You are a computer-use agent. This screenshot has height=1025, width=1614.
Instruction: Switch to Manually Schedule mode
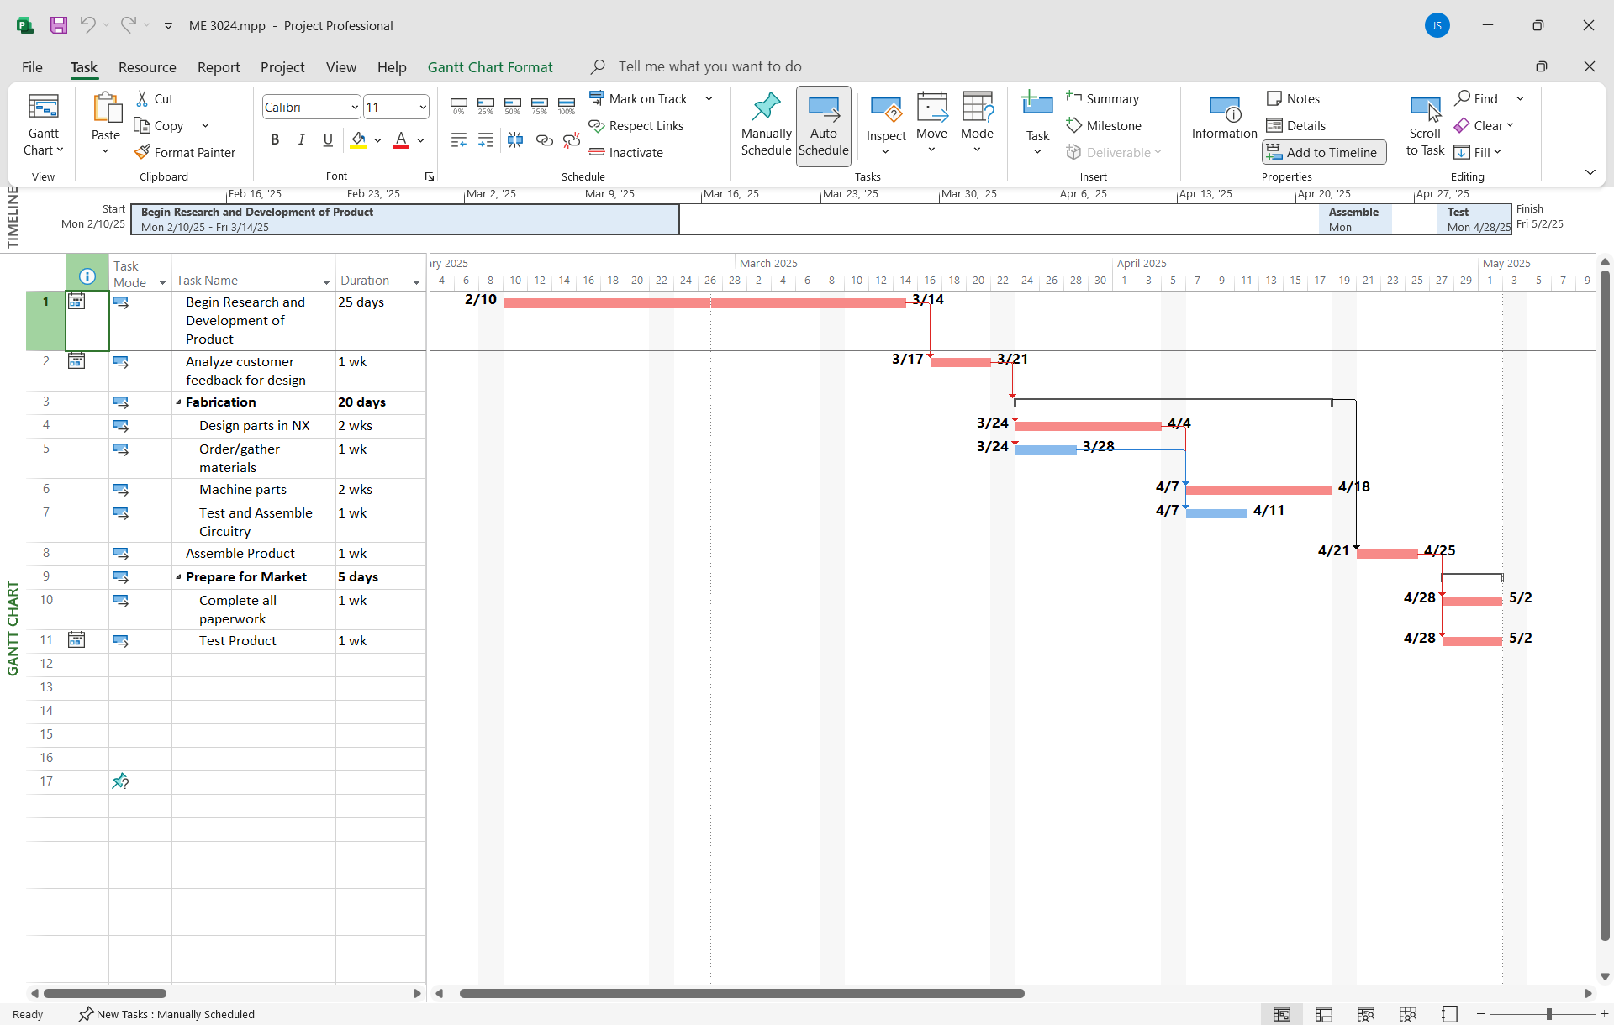[x=765, y=124]
